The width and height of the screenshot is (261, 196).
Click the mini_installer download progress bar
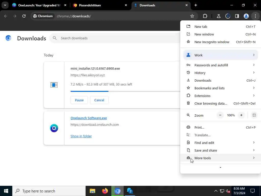tap(125, 91)
